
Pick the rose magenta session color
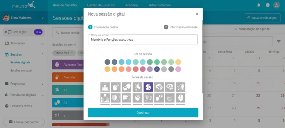click(x=143, y=69)
